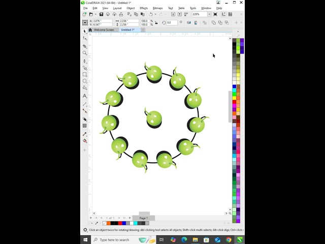
Task: Select the Artistic Media tool
Action: (85, 68)
